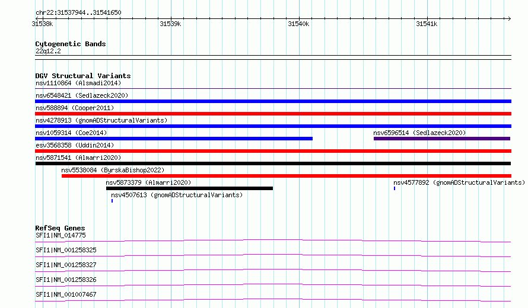Select transcript label SFI1|NM_014775
The height and width of the screenshot is (308, 528).
pyautogui.click(x=61, y=235)
